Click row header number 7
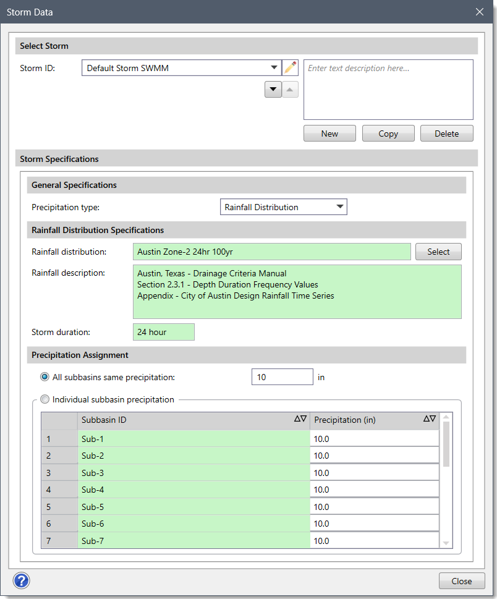497x599 pixels. (x=59, y=540)
